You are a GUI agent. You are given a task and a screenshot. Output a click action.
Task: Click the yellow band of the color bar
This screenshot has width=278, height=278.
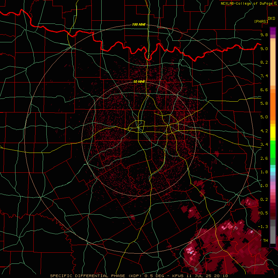click(273, 132)
